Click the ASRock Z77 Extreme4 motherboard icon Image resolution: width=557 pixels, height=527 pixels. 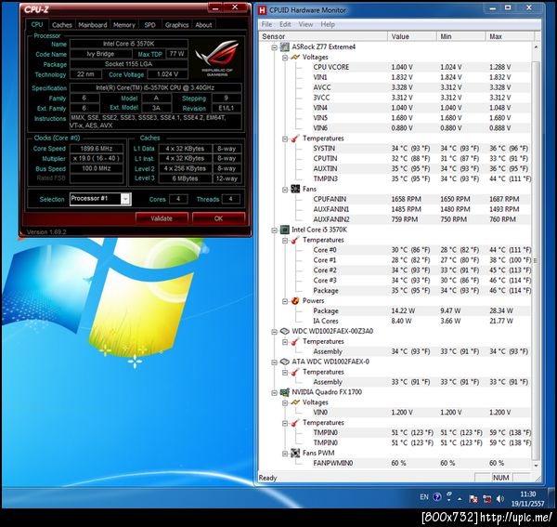click(x=285, y=46)
